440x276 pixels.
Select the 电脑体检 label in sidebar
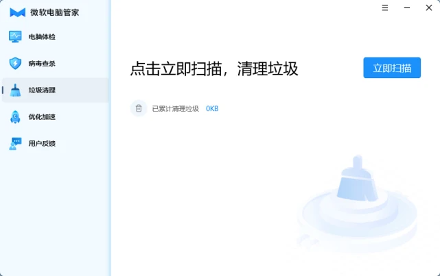(42, 37)
